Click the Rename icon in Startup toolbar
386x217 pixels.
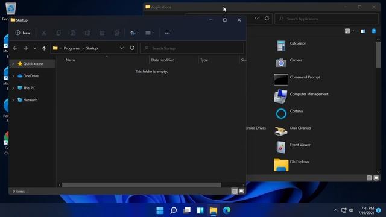point(87,33)
